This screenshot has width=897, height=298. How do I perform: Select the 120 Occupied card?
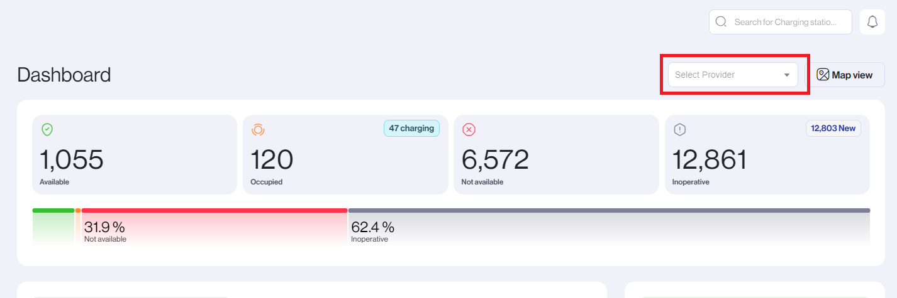pyautogui.click(x=345, y=154)
